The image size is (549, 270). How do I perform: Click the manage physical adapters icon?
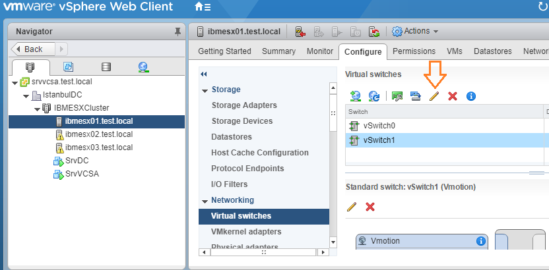pyautogui.click(x=397, y=96)
